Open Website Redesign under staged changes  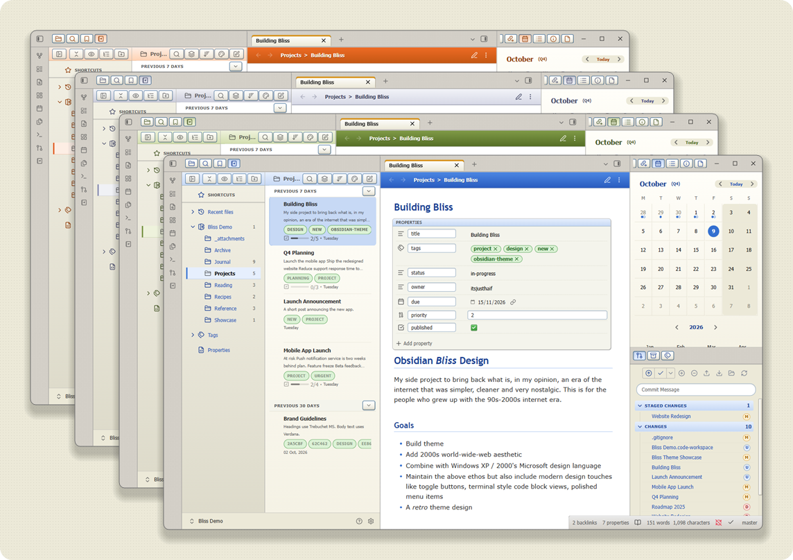point(670,417)
